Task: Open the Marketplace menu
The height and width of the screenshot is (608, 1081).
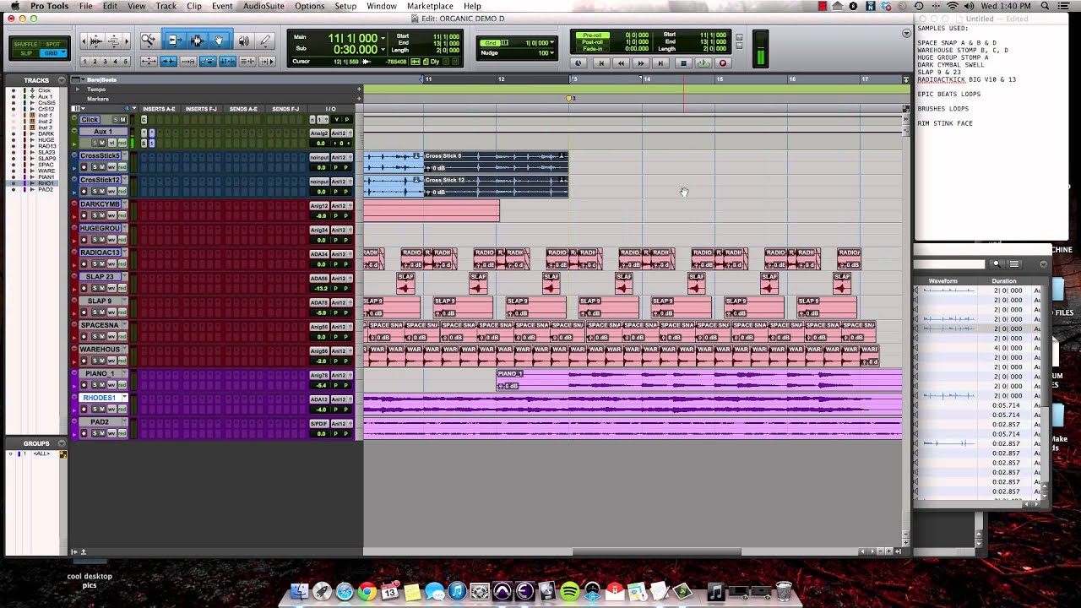Action: (430, 6)
